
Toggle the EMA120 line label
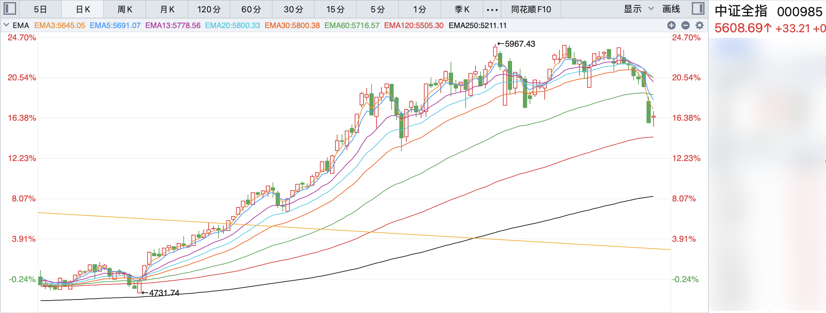coord(413,25)
